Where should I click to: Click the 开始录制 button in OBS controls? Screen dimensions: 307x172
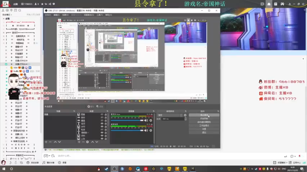pos(204,118)
